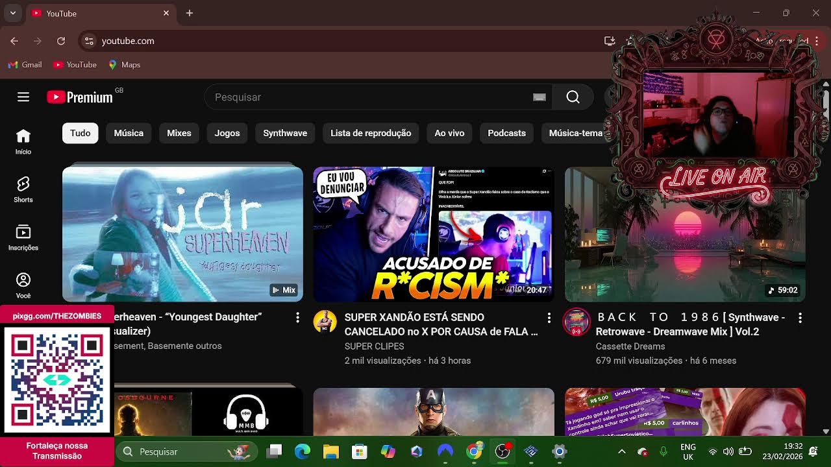Viewport: 831px width, 467px height.
Task: Select the Synthwave filter chip
Action: coord(285,133)
